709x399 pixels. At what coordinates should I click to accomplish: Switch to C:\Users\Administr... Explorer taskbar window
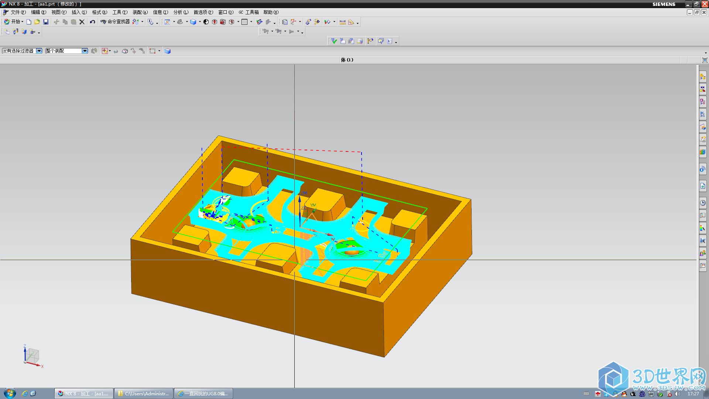tap(144, 393)
